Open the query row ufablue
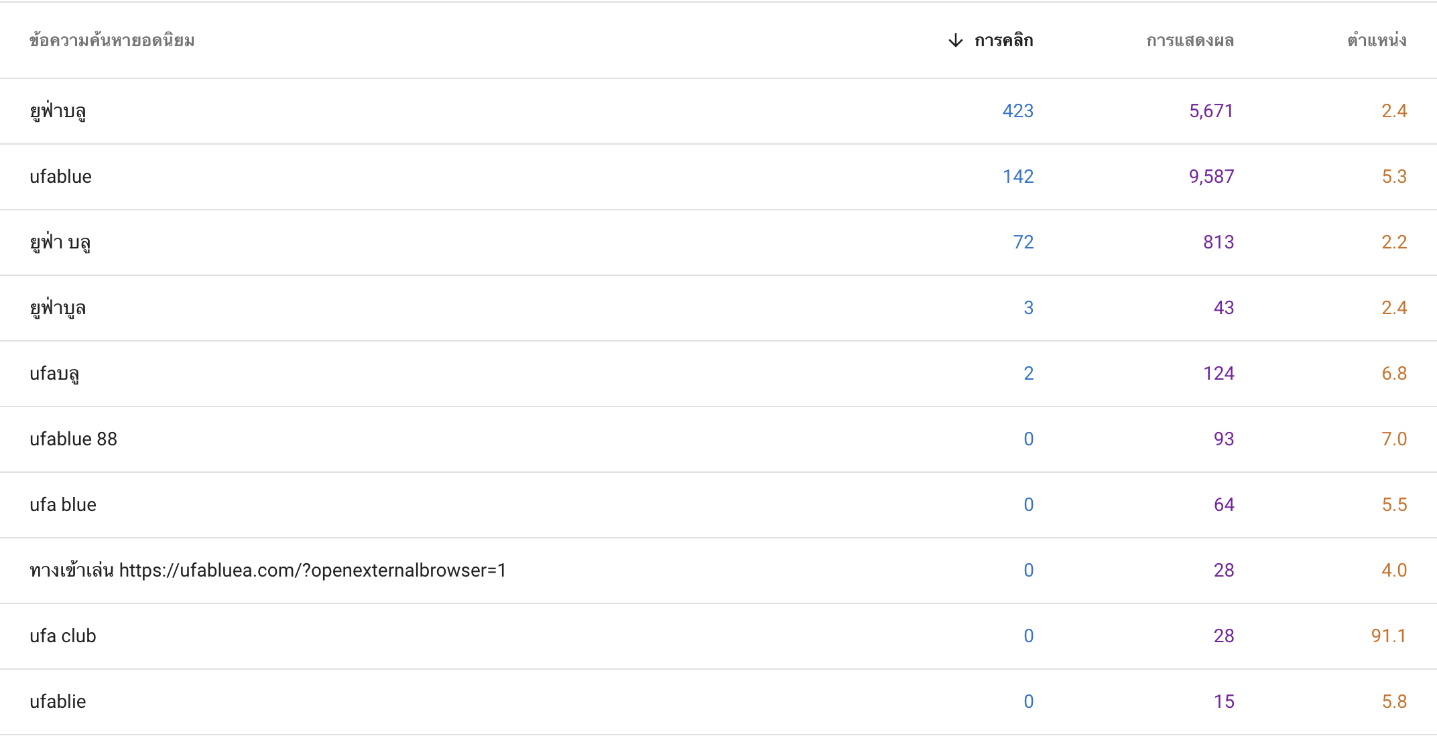1437x742 pixels. pyautogui.click(x=718, y=177)
